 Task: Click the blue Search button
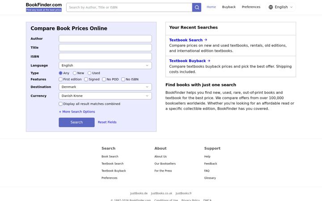pyautogui.click(x=76, y=122)
